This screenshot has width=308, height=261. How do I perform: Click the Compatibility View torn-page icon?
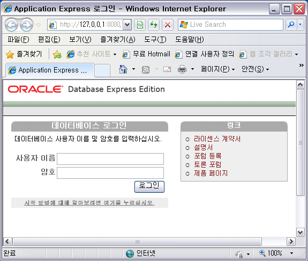140,25
